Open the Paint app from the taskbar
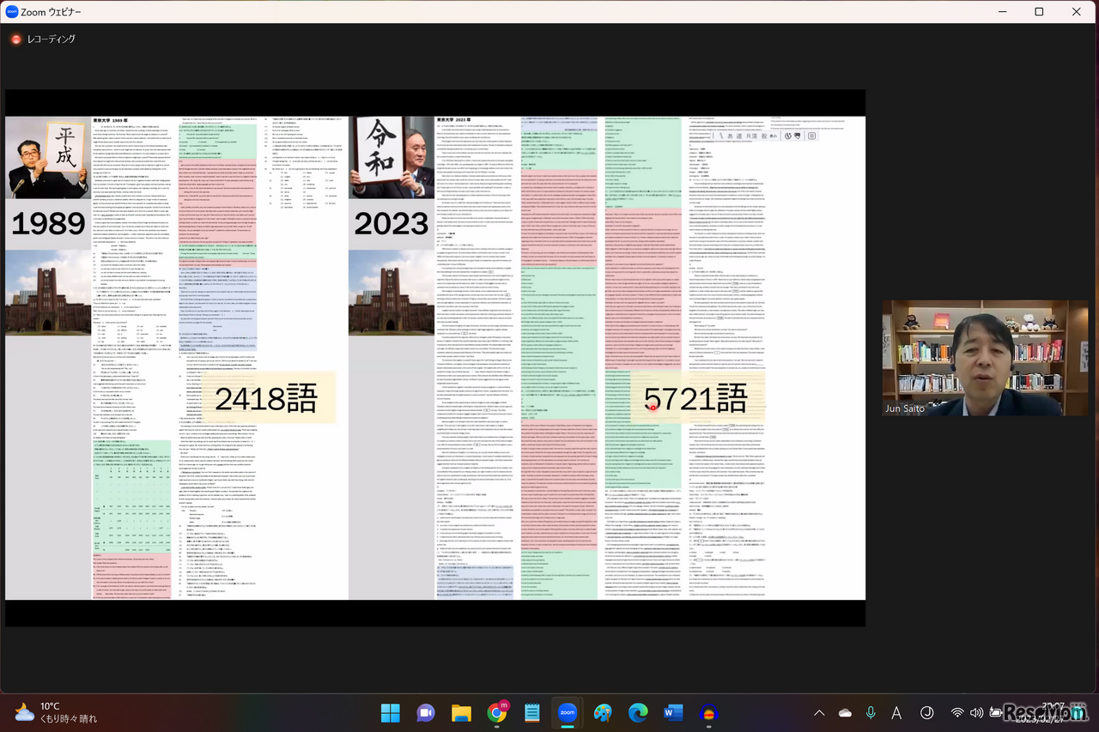 (x=603, y=712)
